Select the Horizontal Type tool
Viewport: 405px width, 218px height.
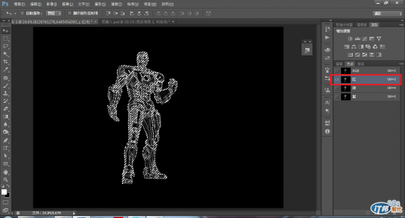click(x=6, y=148)
